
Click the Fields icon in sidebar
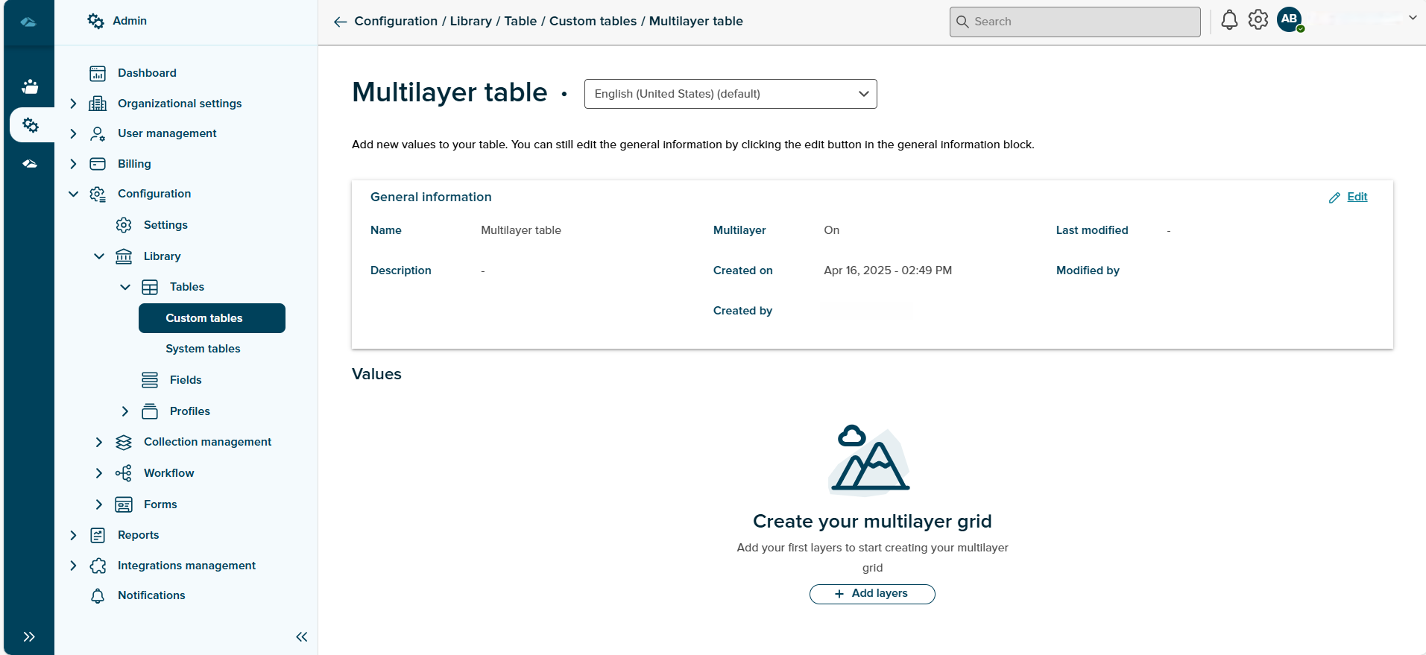150,380
